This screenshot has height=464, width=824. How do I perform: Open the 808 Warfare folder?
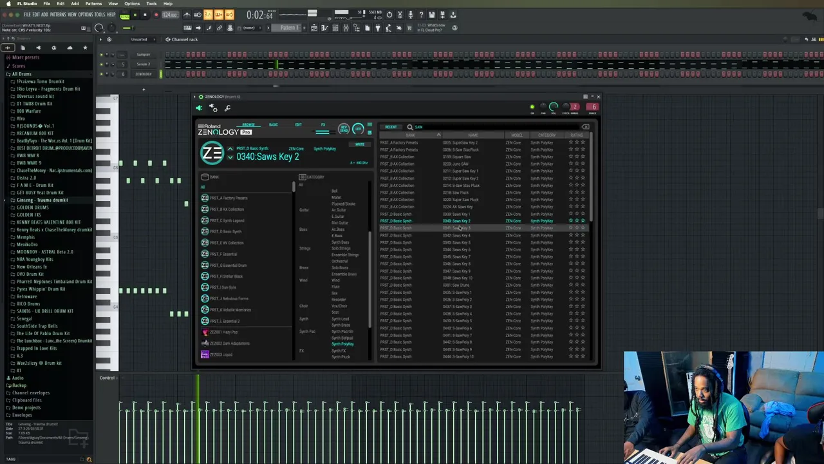click(28, 111)
